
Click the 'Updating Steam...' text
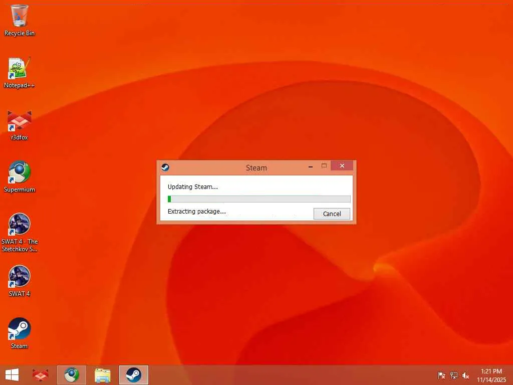tap(192, 187)
